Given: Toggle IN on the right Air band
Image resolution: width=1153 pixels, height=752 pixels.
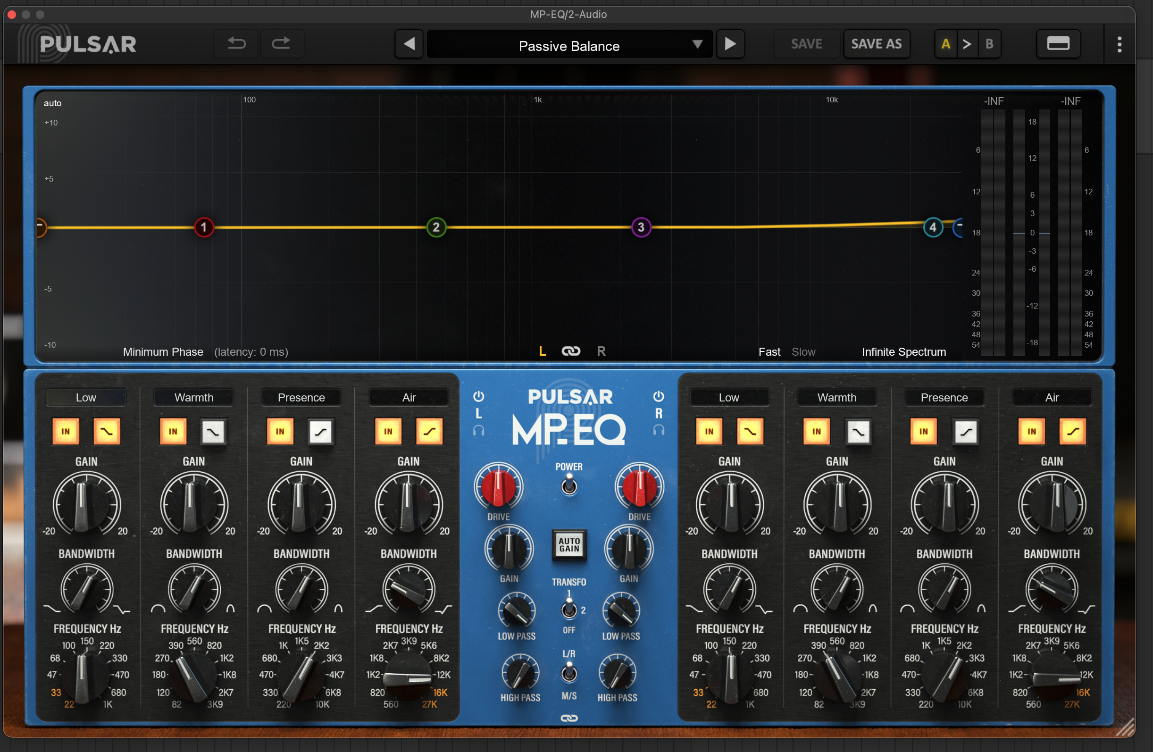Looking at the screenshot, I should pyautogui.click(x=1031, y=431).
